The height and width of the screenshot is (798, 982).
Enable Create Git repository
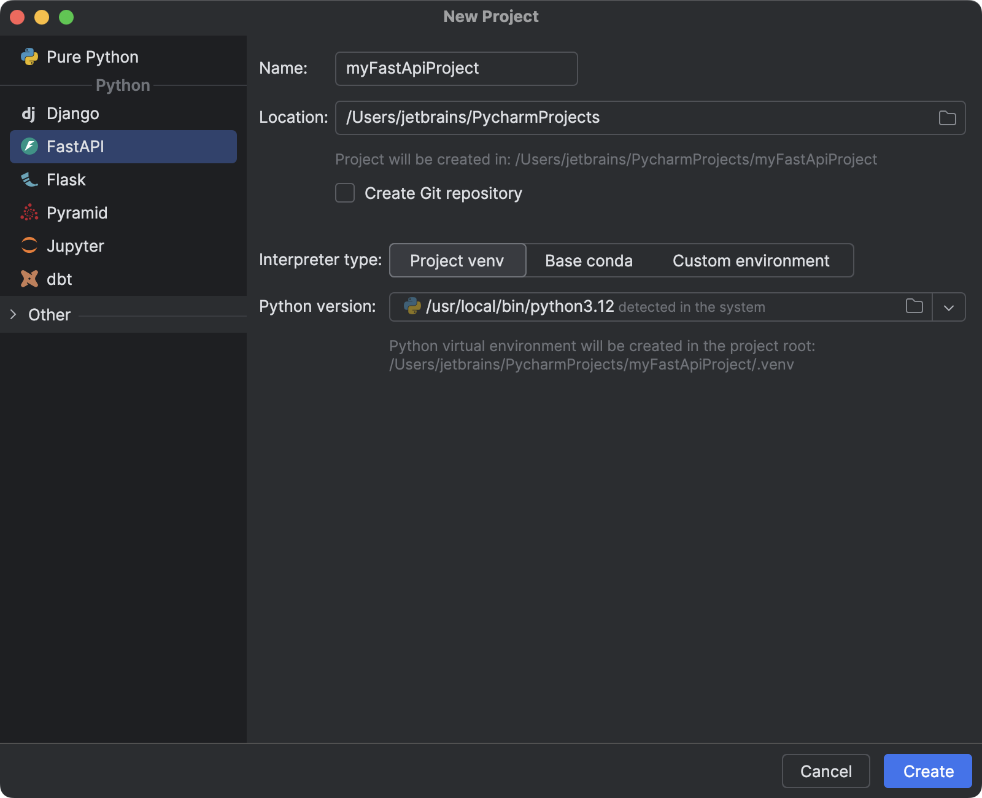point(344,193)
